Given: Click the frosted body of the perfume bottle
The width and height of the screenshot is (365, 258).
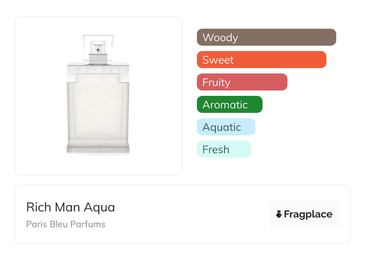Looking at the screenshot, I should tap(98, 110).
